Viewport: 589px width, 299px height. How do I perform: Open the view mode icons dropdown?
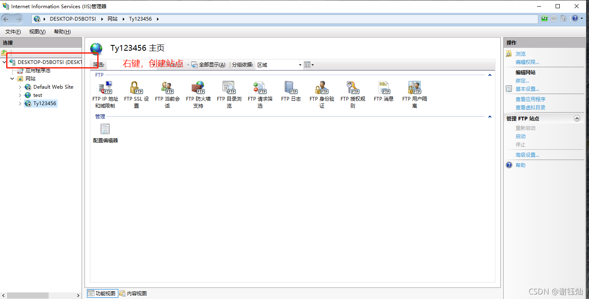click(309, 65)
